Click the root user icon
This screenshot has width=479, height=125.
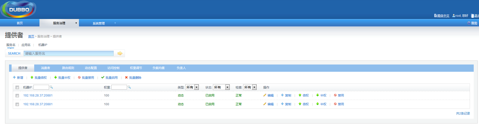(x=454, y=15)
